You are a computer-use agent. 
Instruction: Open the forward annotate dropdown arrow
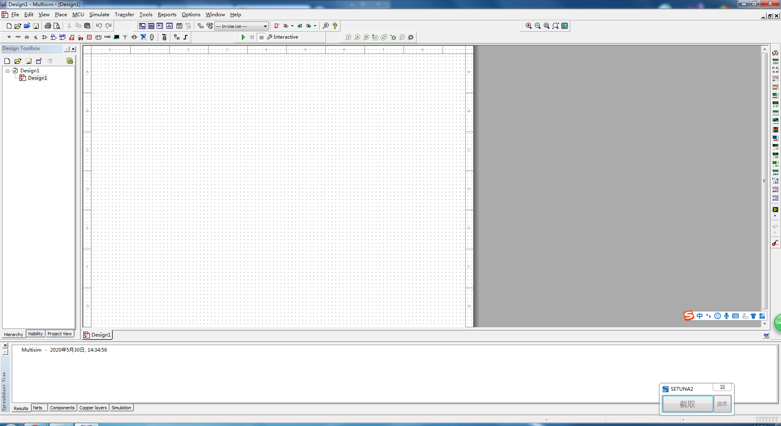point(315,26)
